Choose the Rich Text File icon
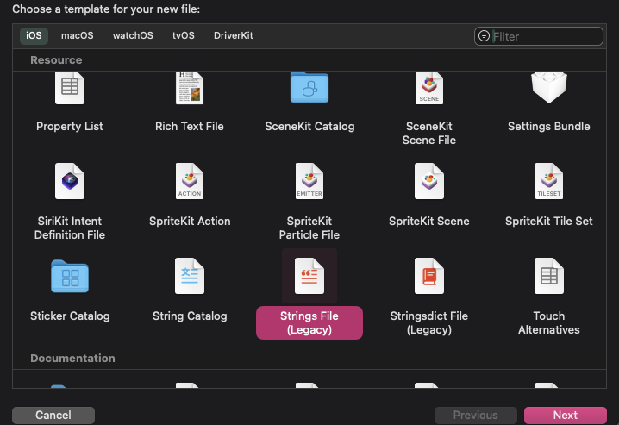Viewport: 619px width, 425px height. (190, 88)
